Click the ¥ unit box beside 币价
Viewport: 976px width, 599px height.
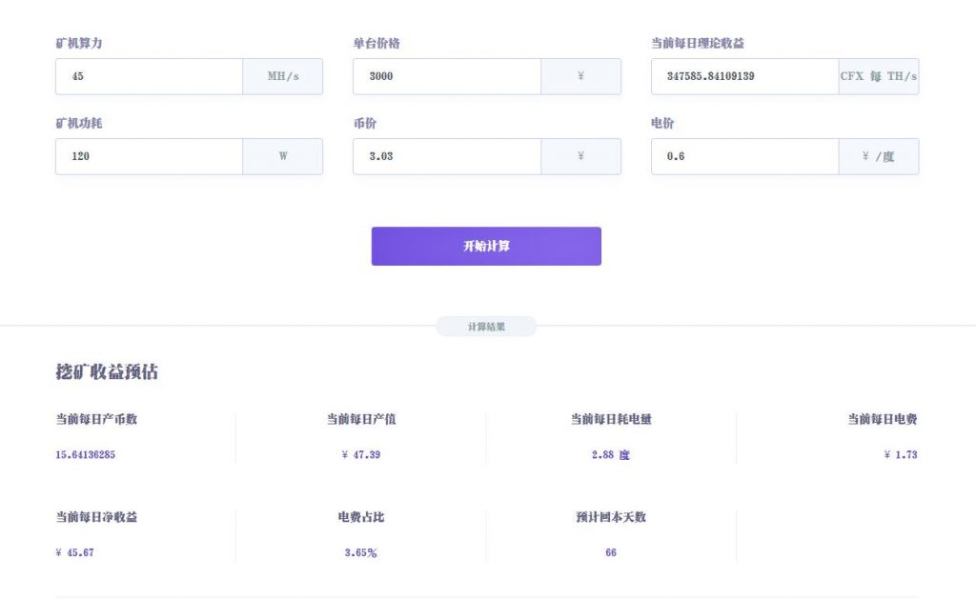click(580, 156)
